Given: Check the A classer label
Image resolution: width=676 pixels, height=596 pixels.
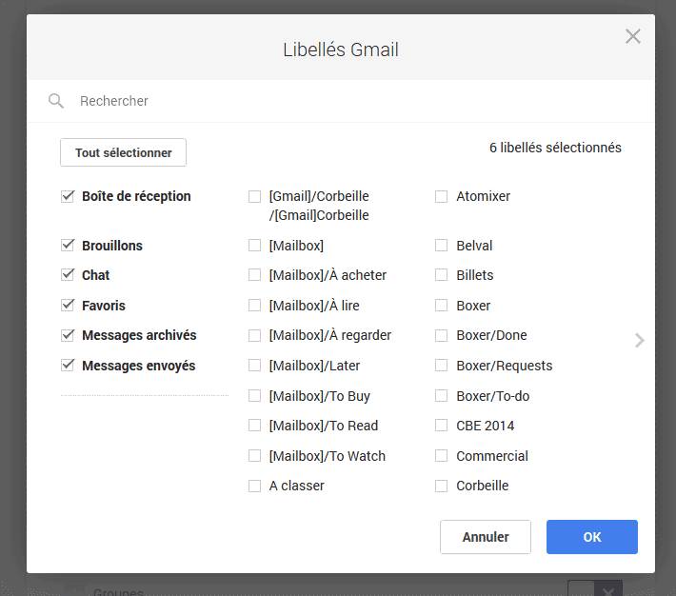Looking at the screenshot, I should (255, 486).
